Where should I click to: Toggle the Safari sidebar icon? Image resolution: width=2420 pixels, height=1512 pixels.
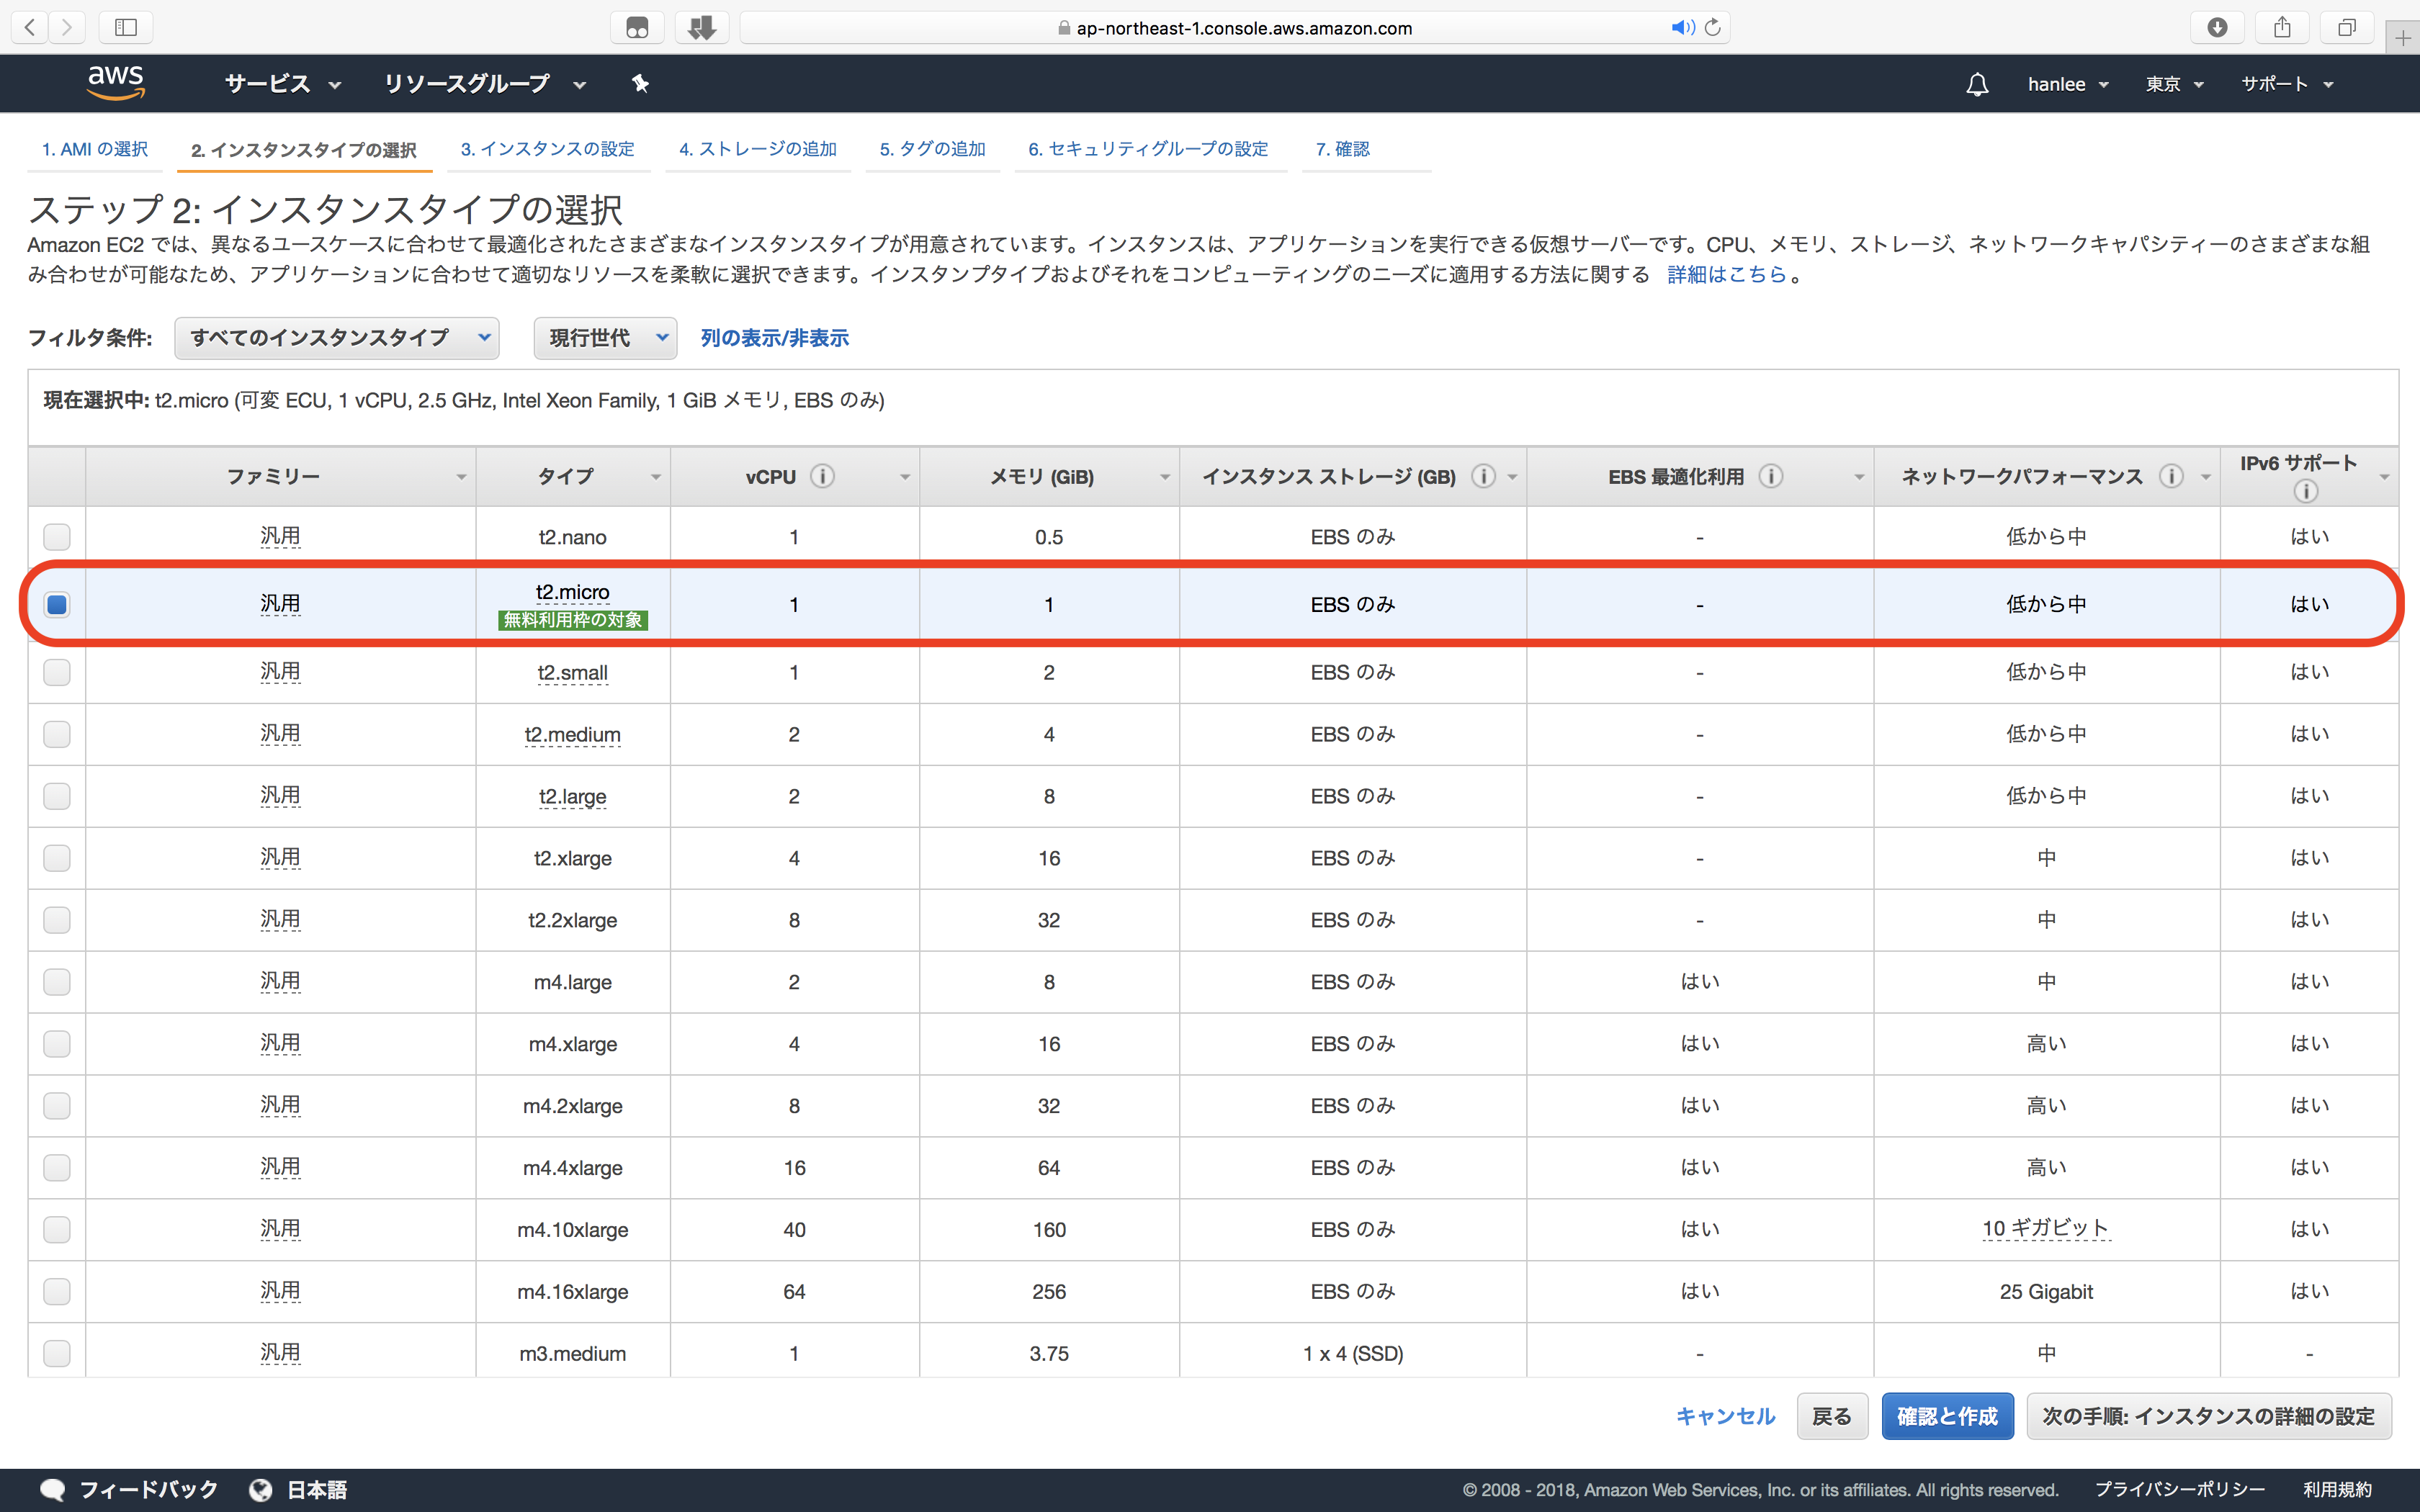[x=126, y=27]
